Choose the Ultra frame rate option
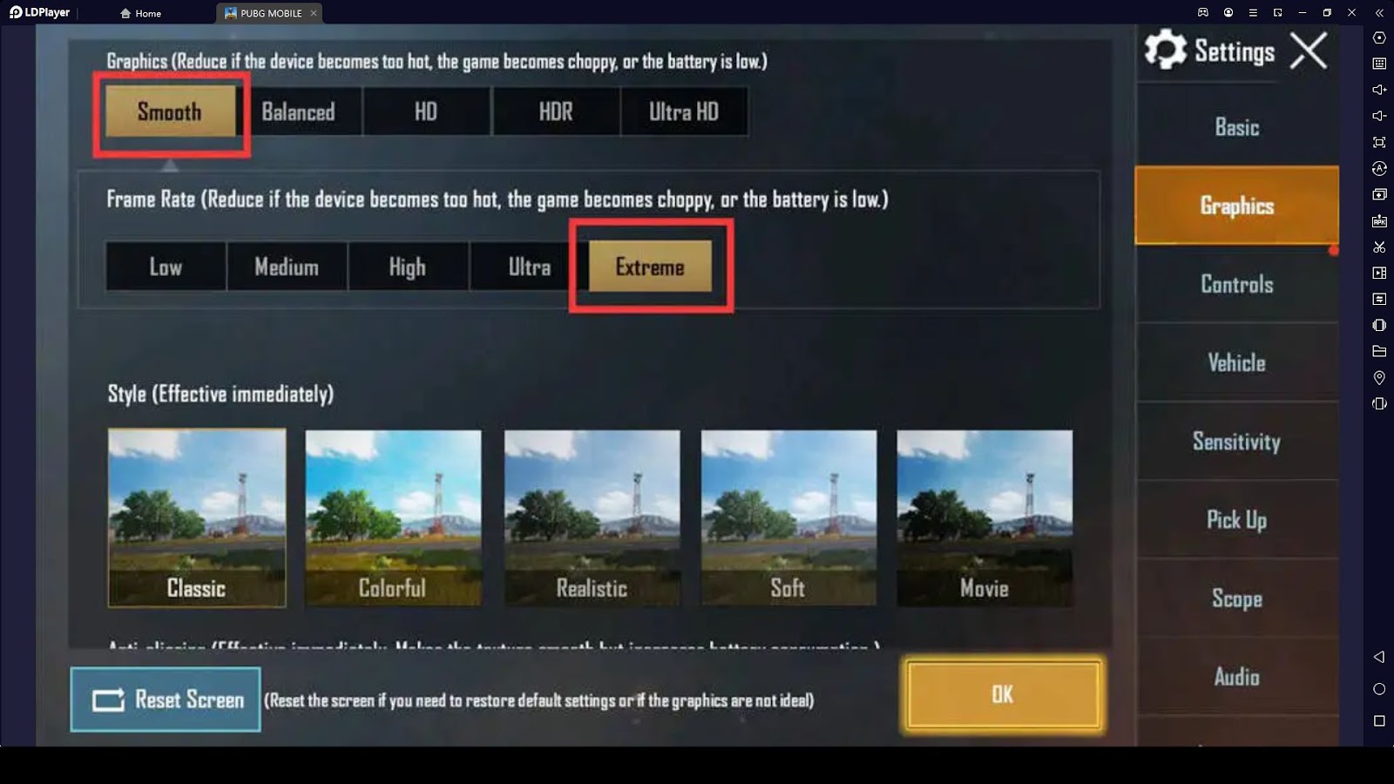 click(x=529, y=267)
